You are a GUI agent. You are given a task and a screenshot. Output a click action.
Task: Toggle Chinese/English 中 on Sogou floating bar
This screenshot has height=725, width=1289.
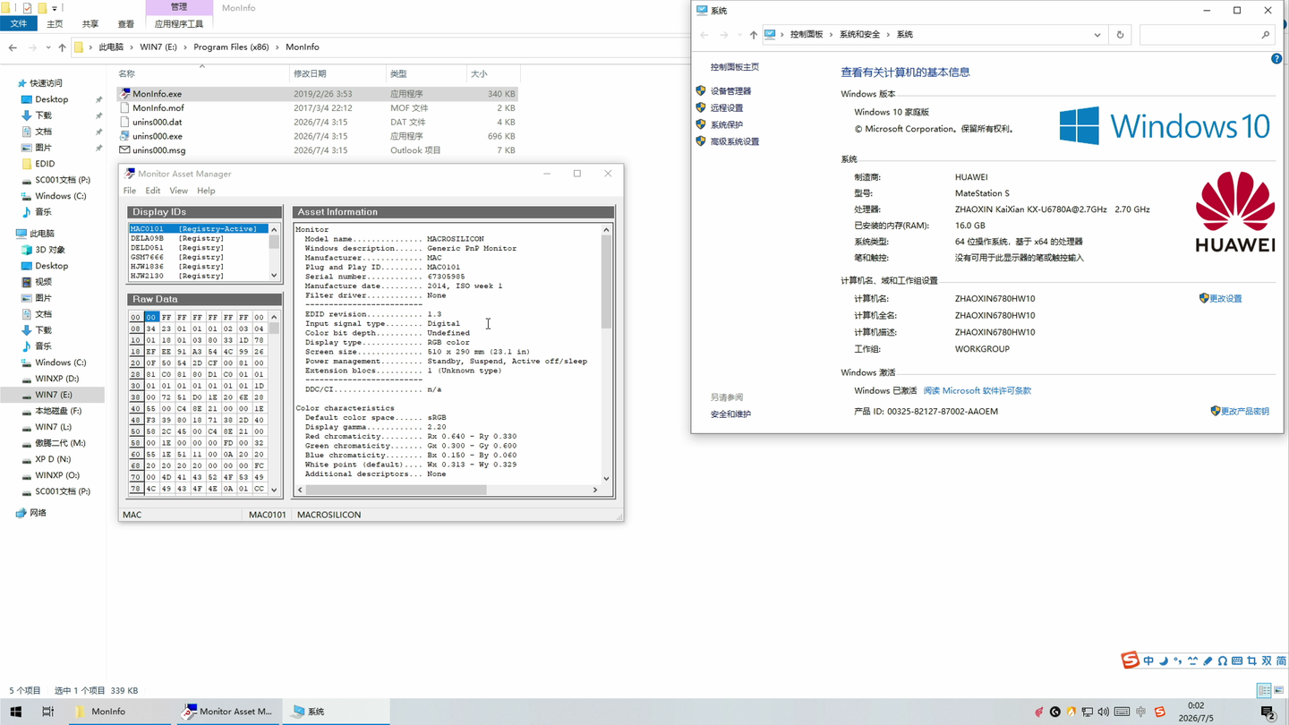[1148, 661]
